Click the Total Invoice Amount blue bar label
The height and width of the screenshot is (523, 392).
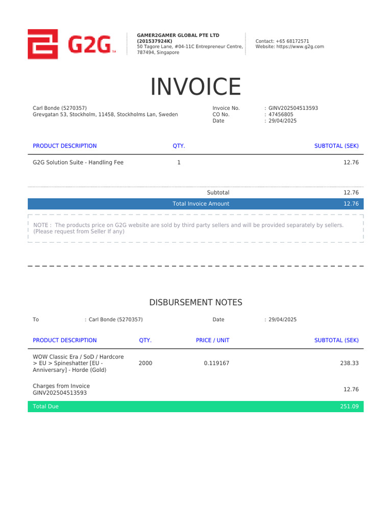pos(201,204)
